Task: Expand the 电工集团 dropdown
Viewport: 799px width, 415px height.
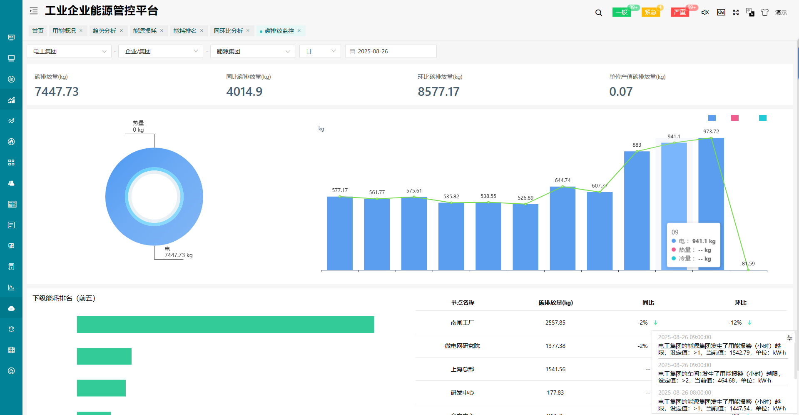Action: coord(69,51)
